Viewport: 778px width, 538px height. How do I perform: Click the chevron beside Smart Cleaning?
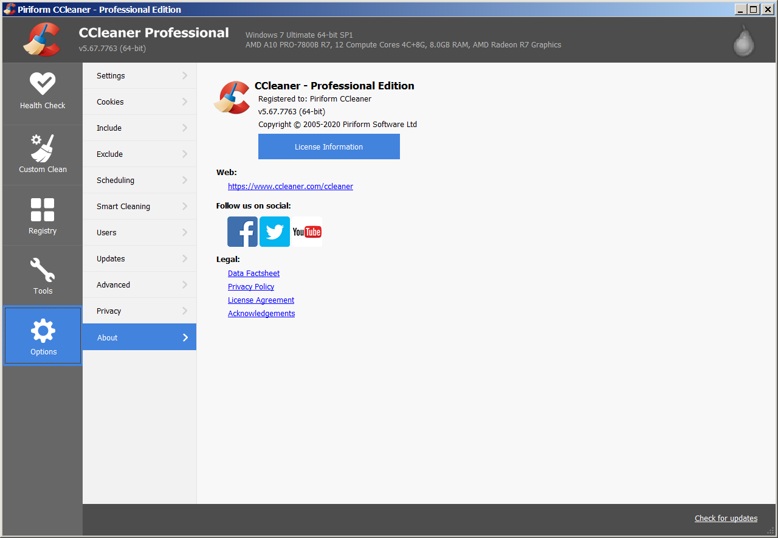click(185, 206)
